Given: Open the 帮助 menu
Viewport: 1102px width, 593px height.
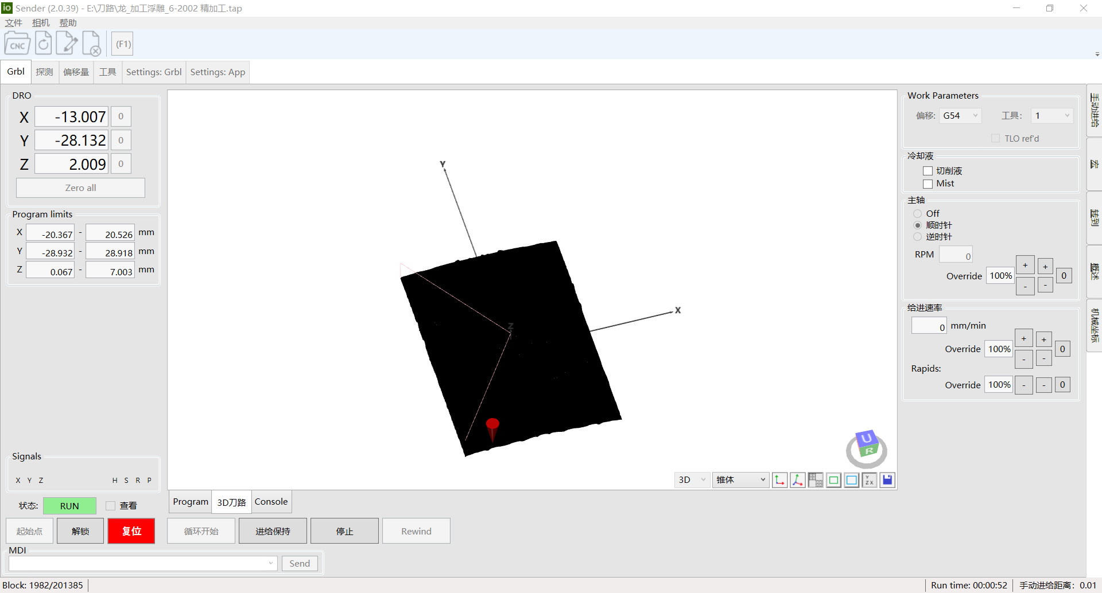Looking at the screenshot, I should 68,23.
